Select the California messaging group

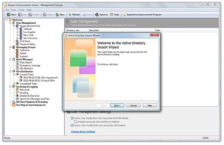coord(24,50)
